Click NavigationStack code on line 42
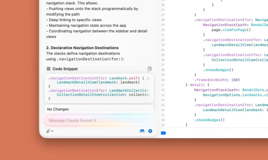This screenshot has width=268, height=160. coord(231,90)
